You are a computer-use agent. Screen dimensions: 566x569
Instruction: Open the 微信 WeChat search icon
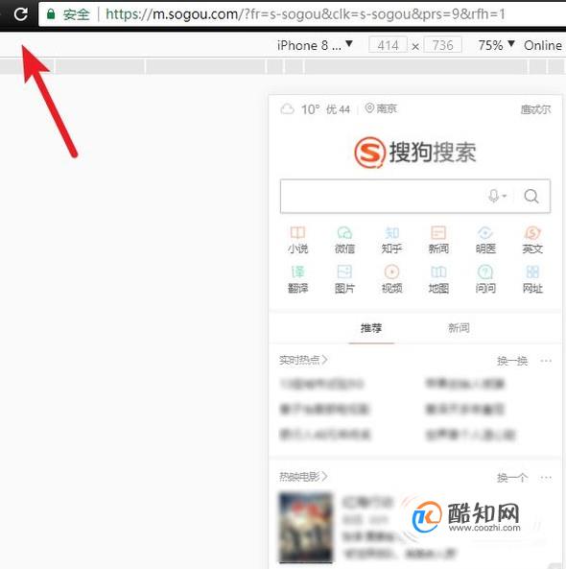click(x=344, y=240)
